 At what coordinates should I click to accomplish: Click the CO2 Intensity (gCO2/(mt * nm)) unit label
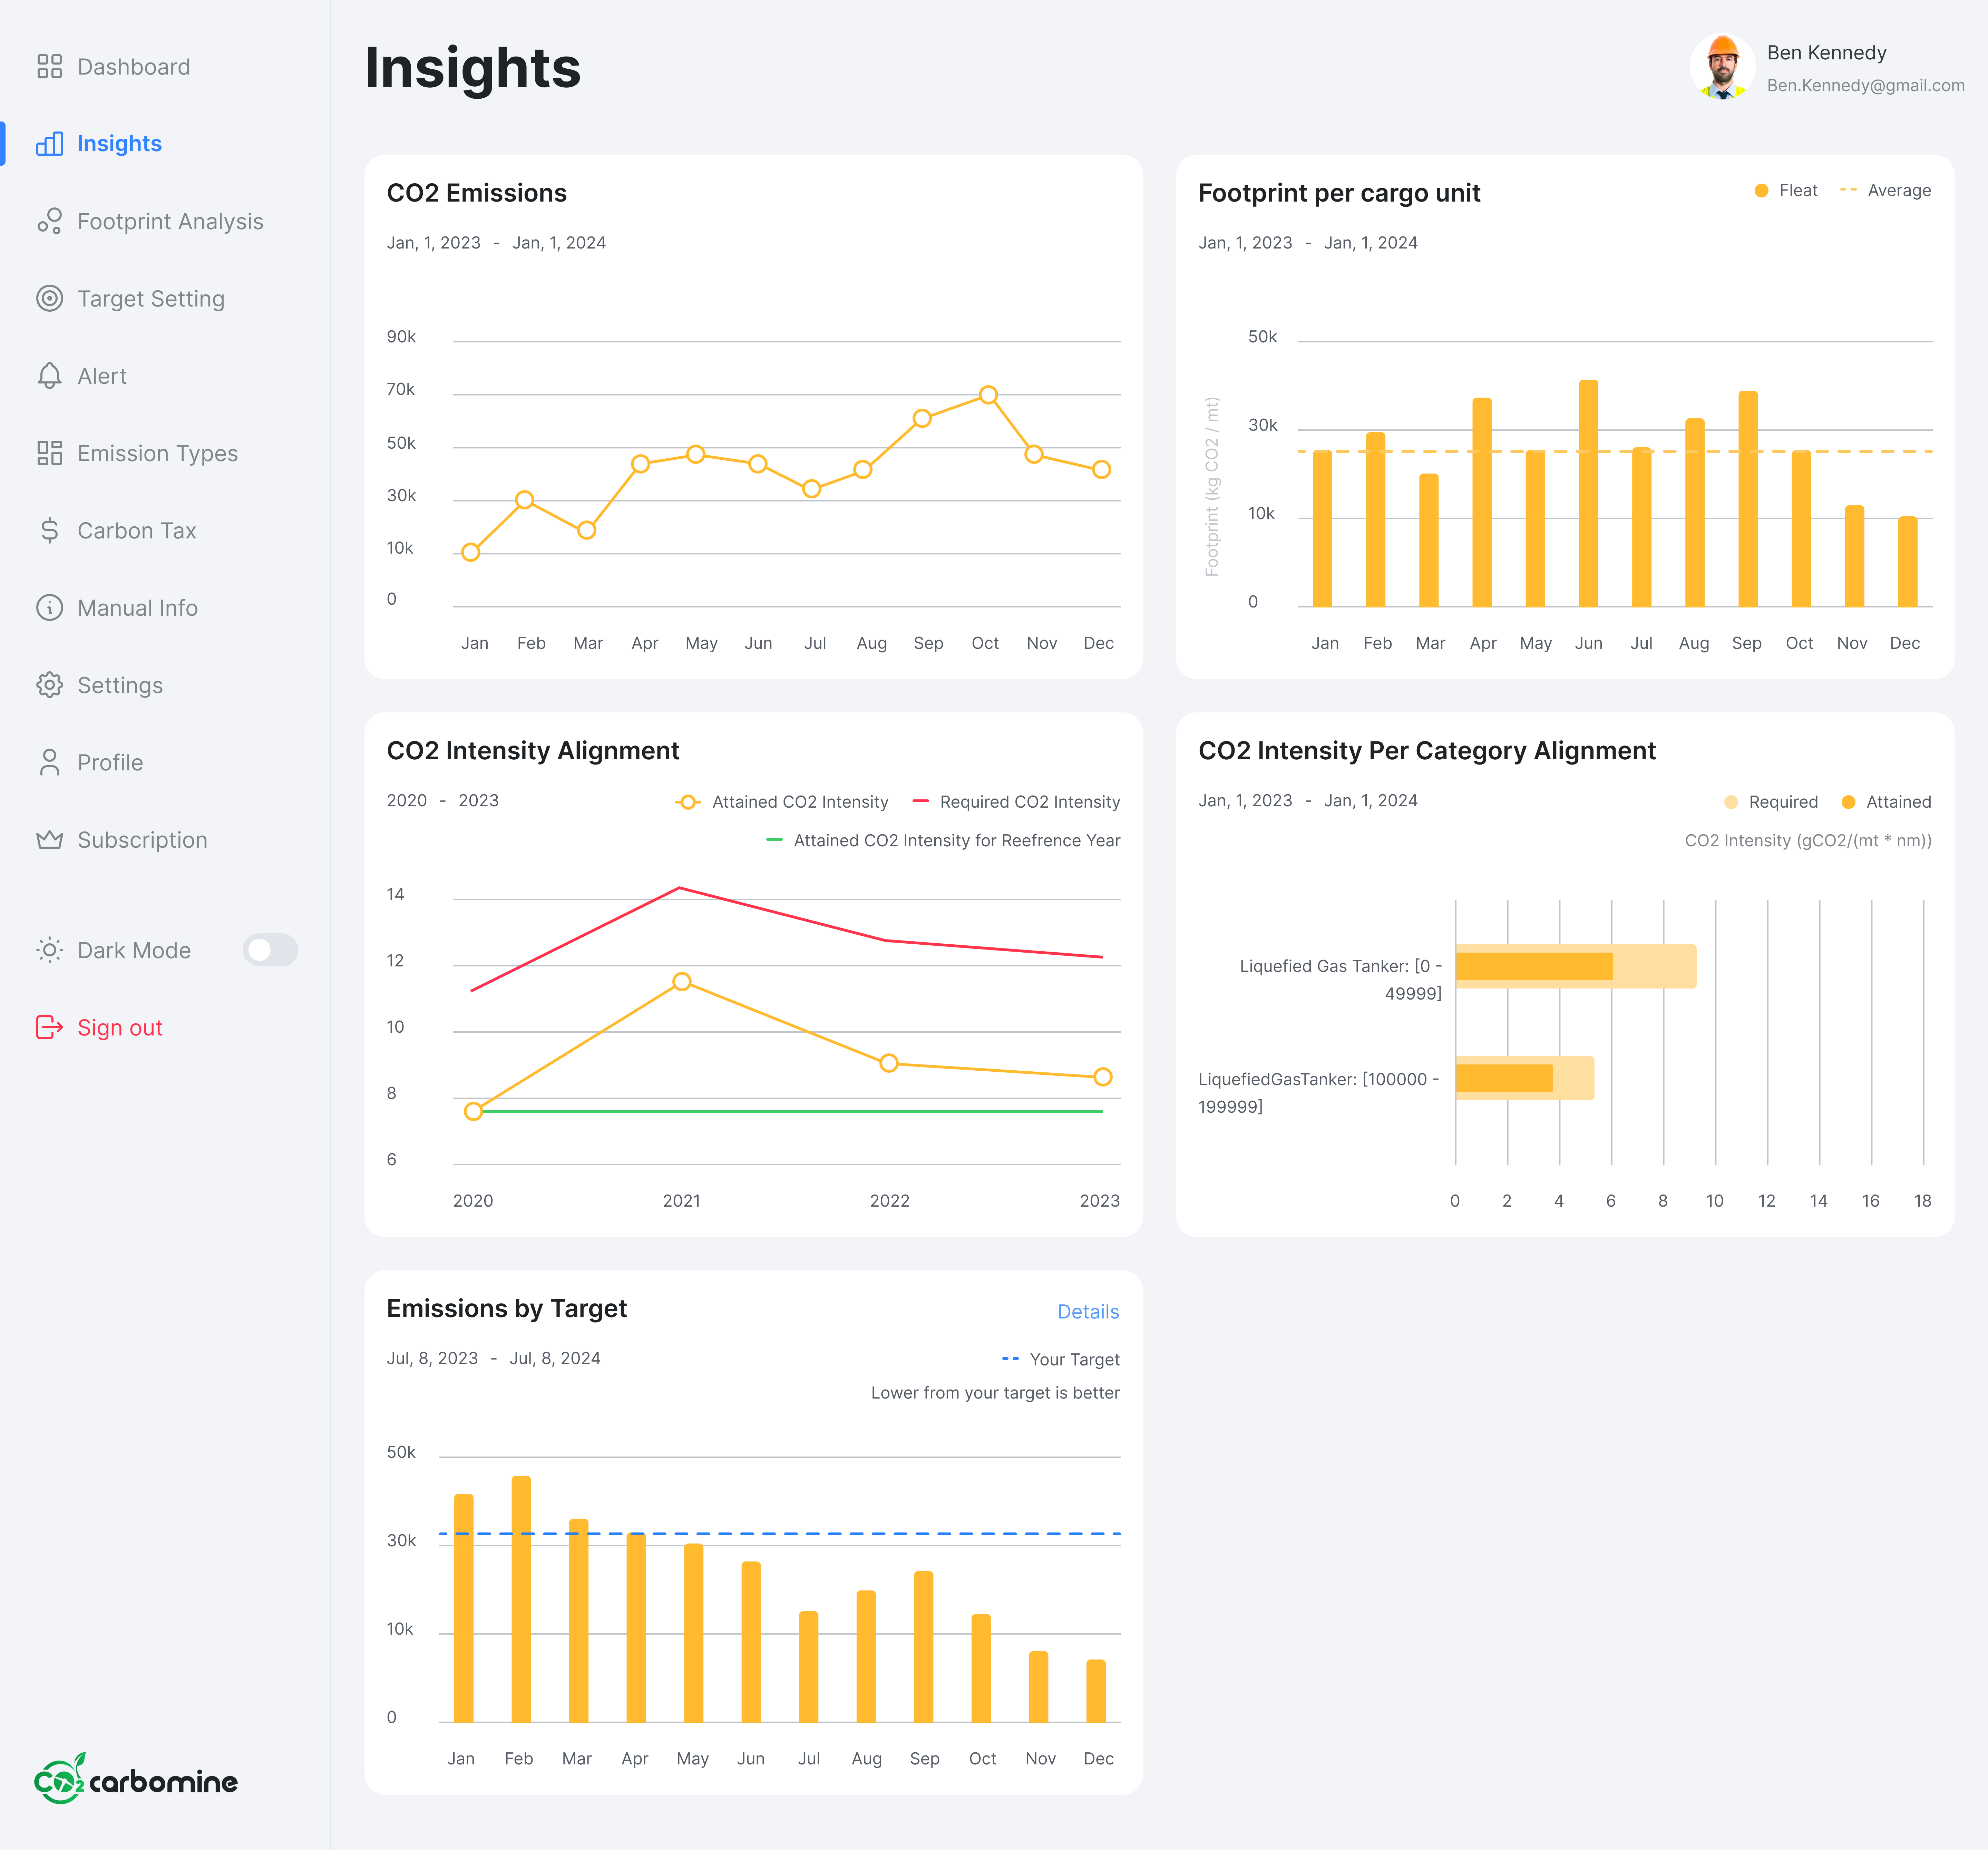1808,841
